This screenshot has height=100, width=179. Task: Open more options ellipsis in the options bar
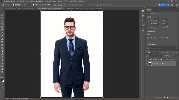pos(85,5)
